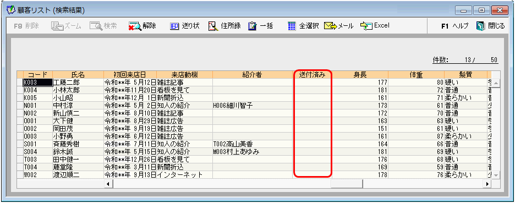
Task: Click the horizontal scrollbar thumb
Action: coord(347,184)
